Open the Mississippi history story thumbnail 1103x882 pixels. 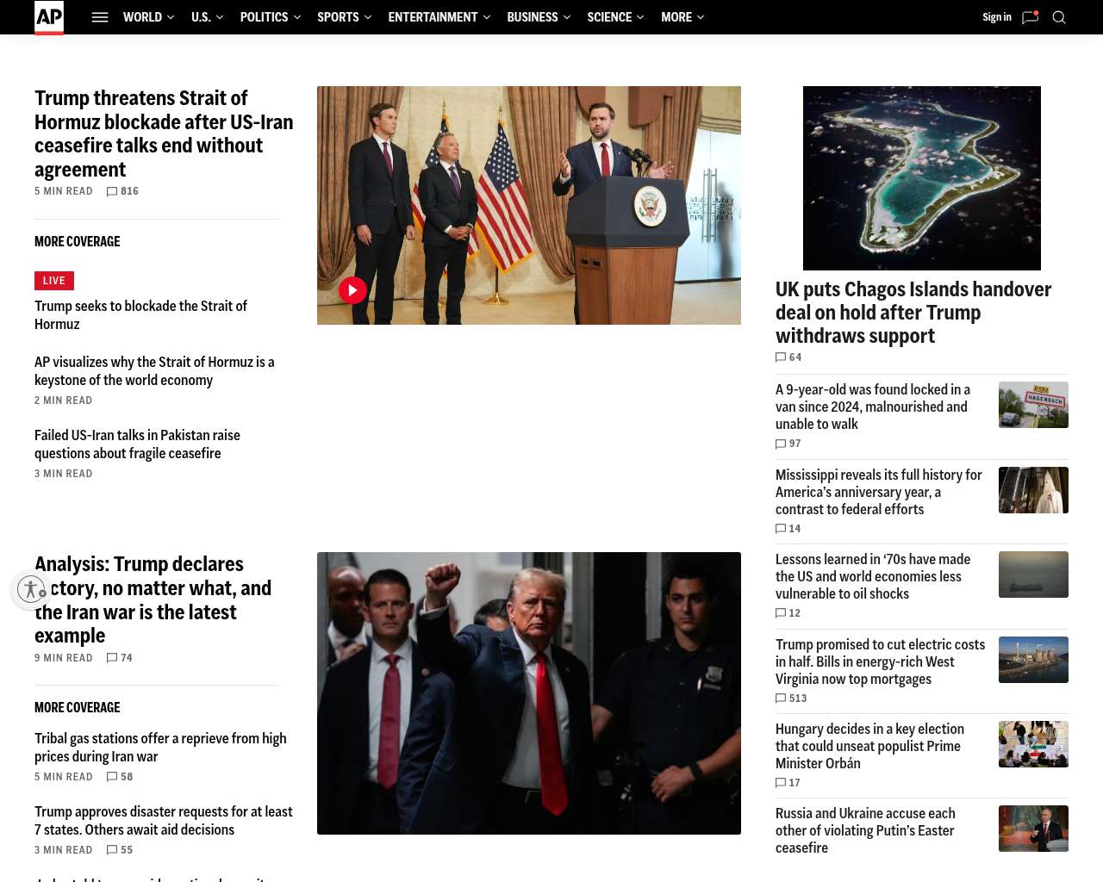point(1033,490)
